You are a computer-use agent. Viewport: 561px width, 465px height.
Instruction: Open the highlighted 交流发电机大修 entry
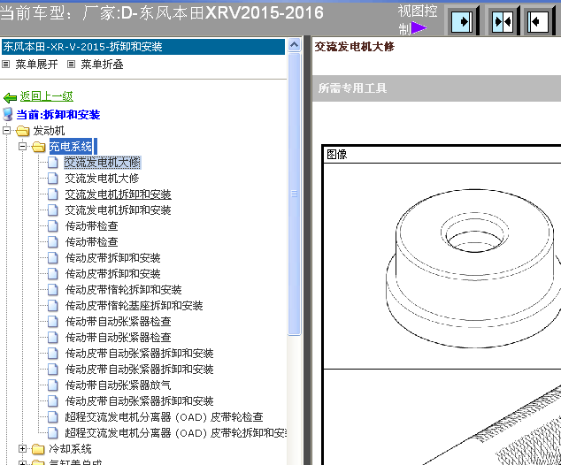click(x=103, y=163)
